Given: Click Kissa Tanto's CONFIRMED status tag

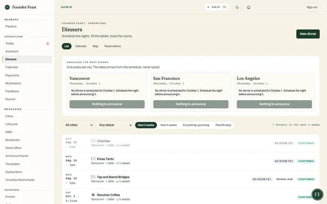Looking at the screenshot, I should coord(306,161).
